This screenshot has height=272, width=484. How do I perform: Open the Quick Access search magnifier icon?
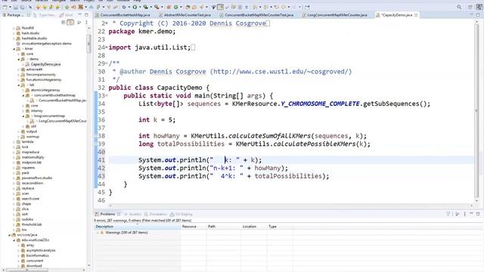(459, 7)
